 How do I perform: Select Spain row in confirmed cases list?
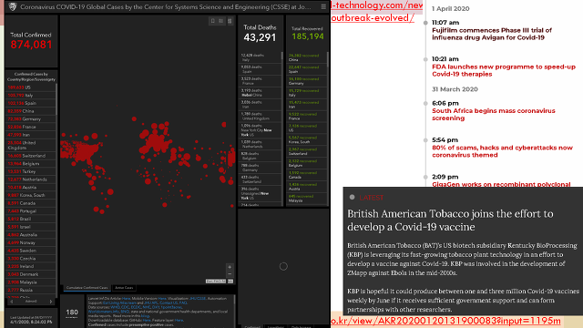(31, 103)
